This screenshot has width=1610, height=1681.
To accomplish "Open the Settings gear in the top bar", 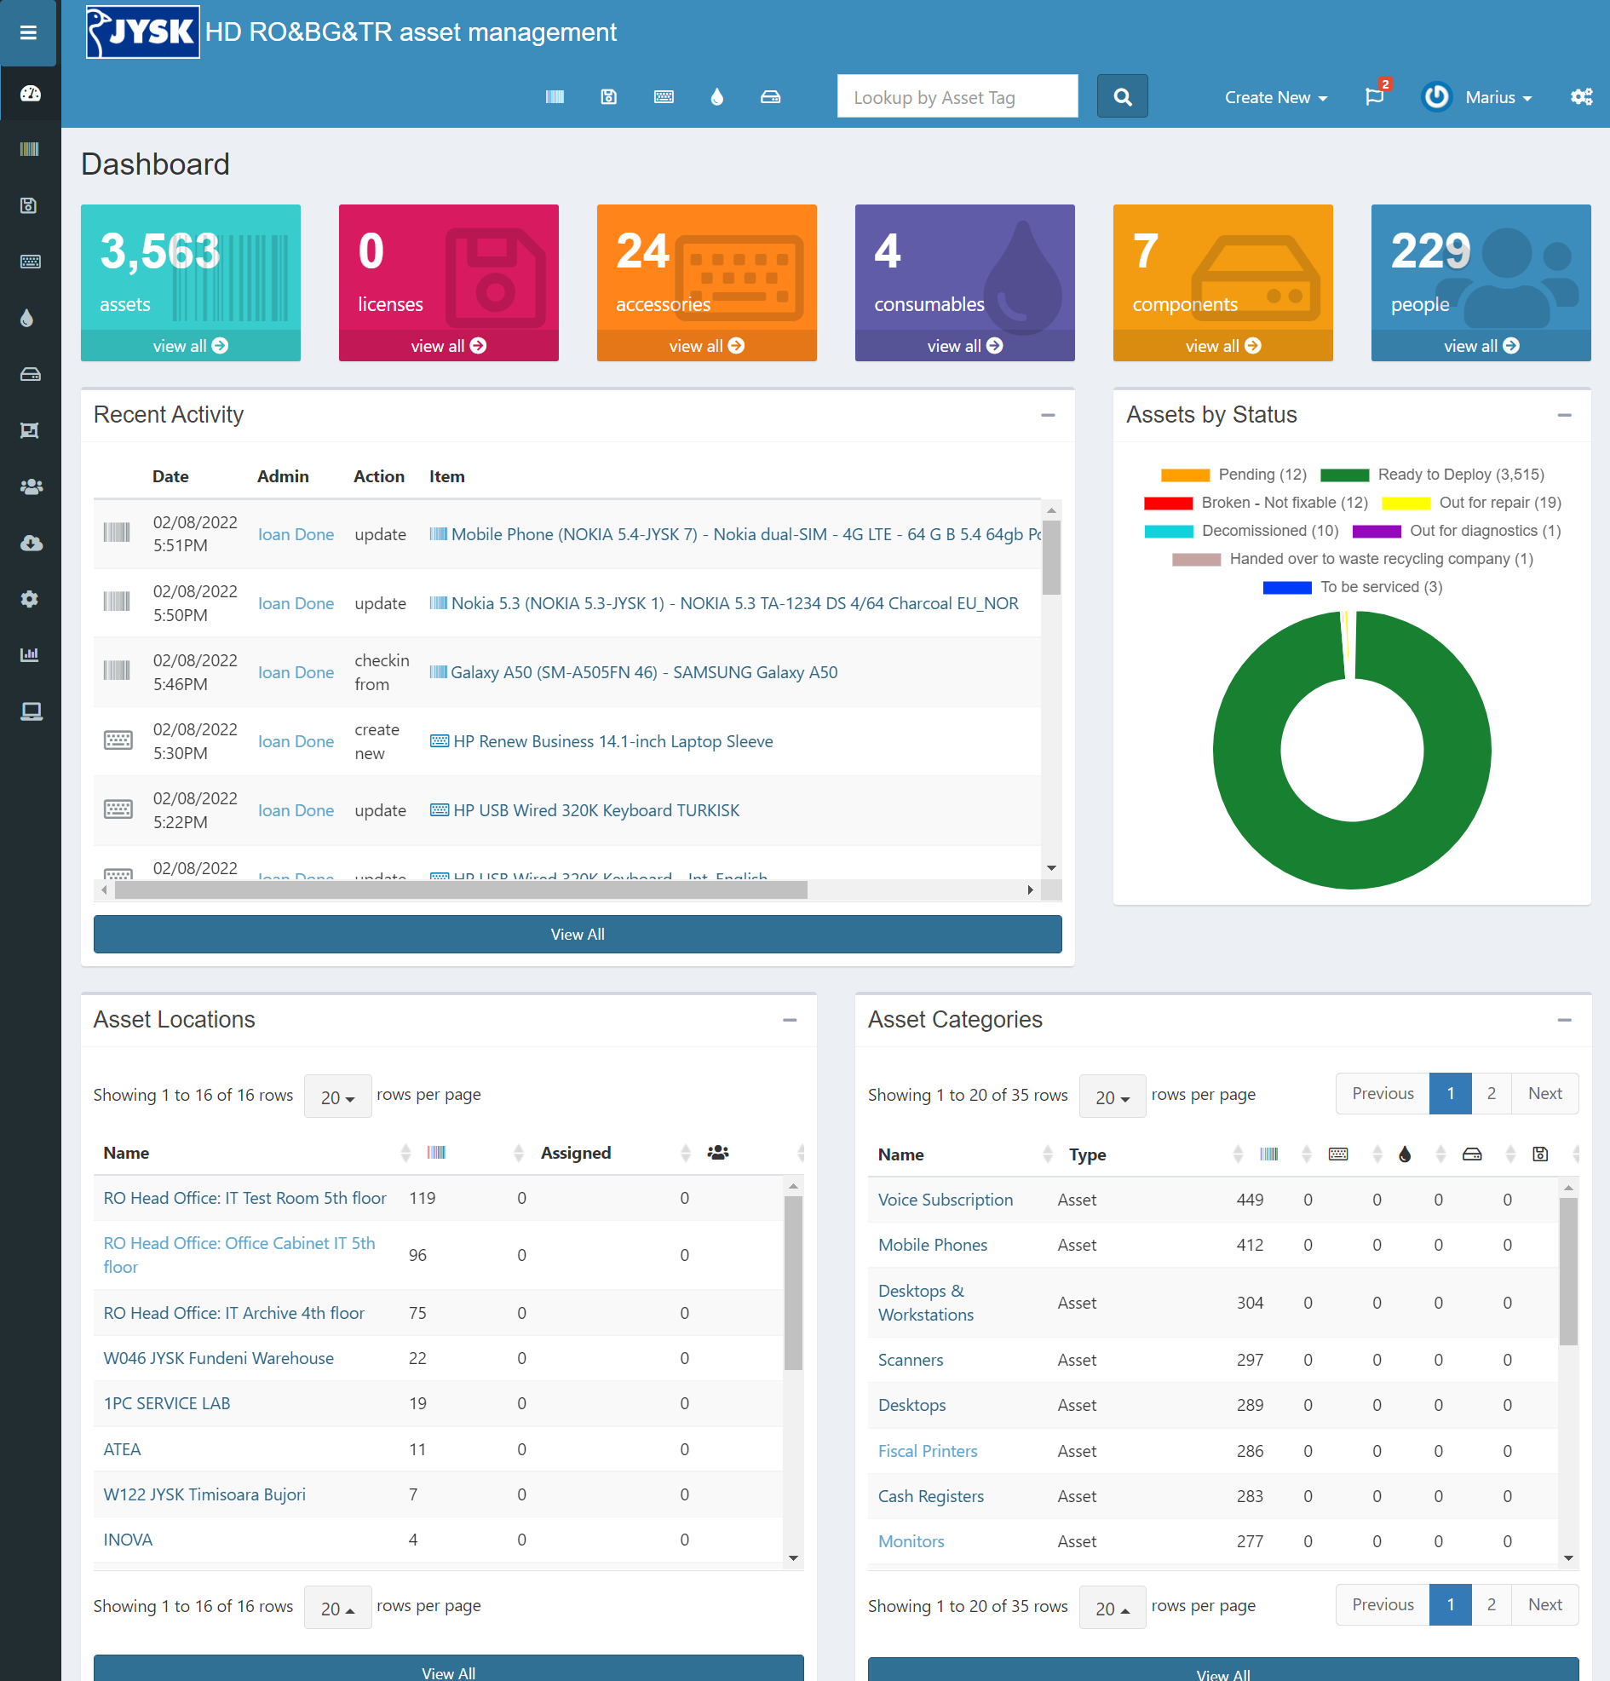I will point(1582,97).
